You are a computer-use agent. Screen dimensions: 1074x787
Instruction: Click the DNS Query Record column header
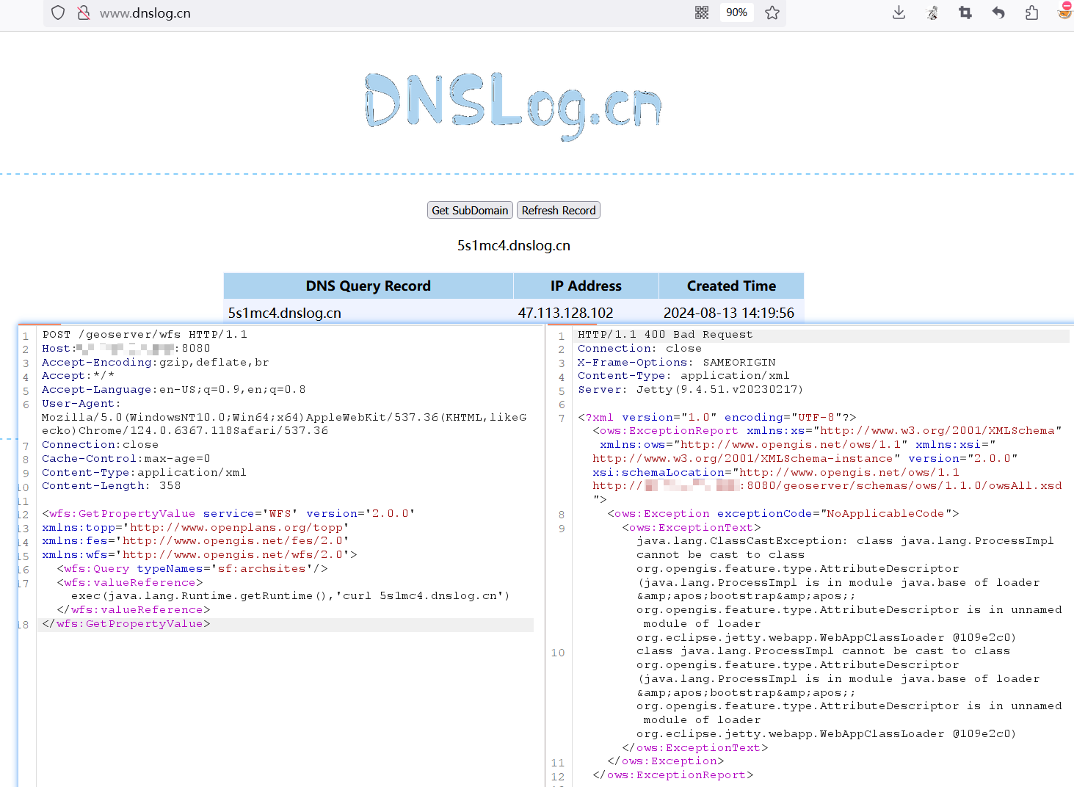click(x=368, y=286)
